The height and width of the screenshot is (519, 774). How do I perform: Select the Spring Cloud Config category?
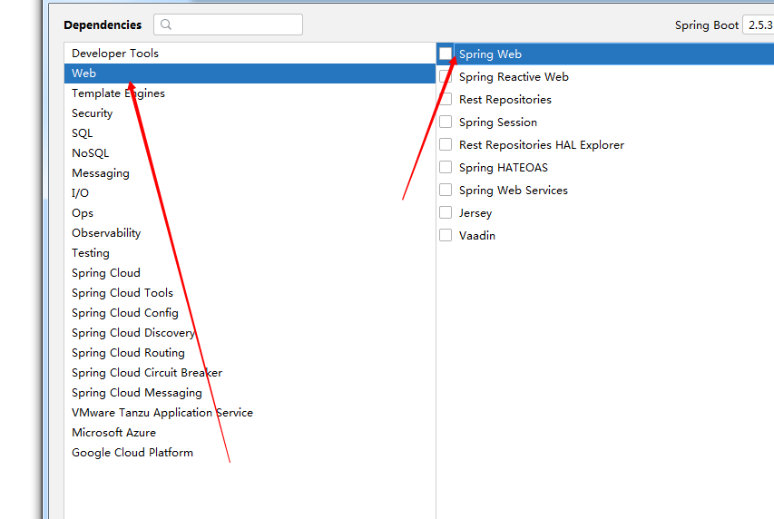(250, 313)
